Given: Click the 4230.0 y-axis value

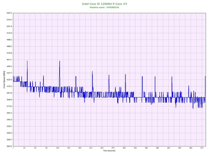Looking at the screenshot, I should tap(9, 80).
